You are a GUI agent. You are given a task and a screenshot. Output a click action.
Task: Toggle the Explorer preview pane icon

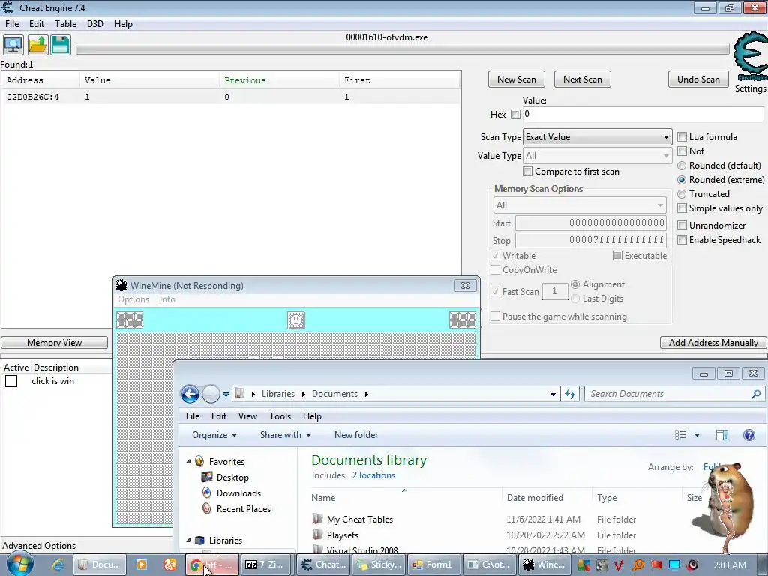pyautogui.click(x=722, y=435)
